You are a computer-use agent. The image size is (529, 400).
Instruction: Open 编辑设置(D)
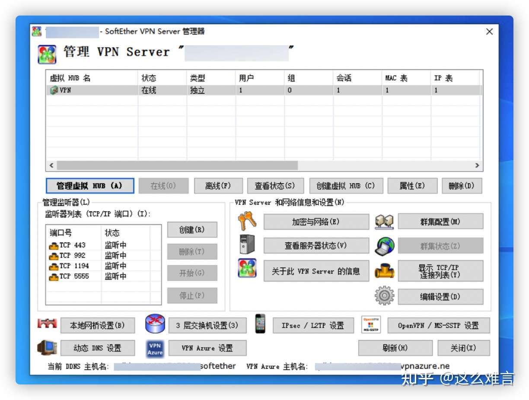coord(440,297)
